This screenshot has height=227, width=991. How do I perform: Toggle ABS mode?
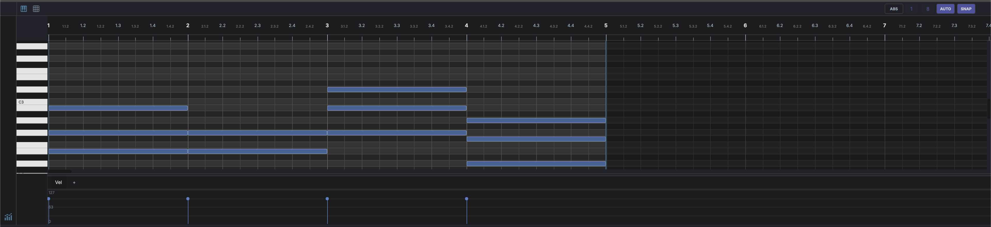pyautogui.click(x=894, y=9)
